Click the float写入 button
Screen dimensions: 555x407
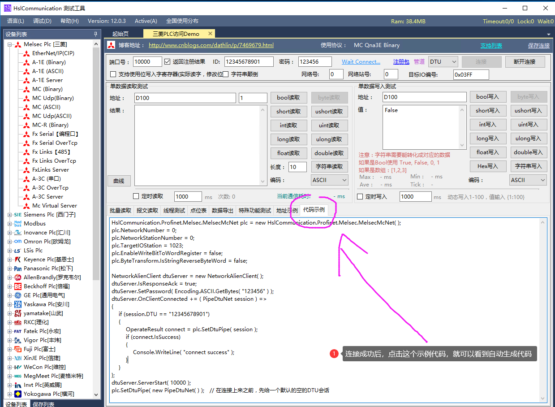tap(488, 152)
